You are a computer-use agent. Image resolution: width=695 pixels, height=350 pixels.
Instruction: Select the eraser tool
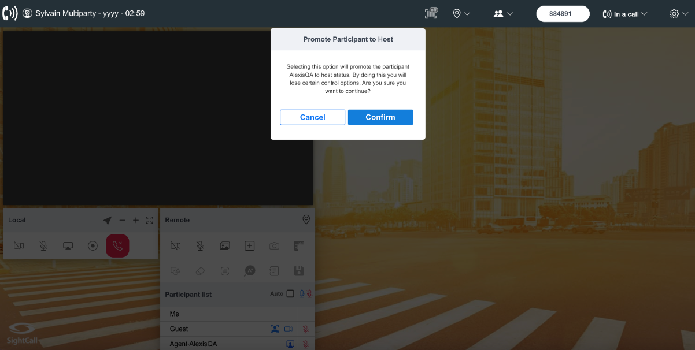[200, 270]
